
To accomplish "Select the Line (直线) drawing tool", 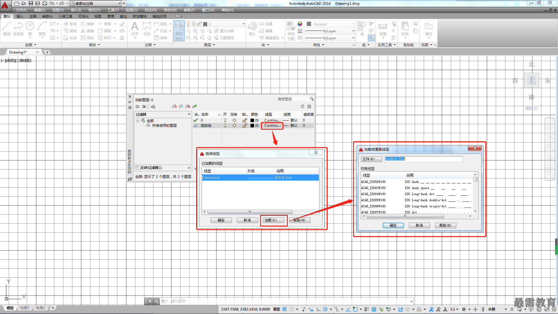I will (x=7, y=28).
